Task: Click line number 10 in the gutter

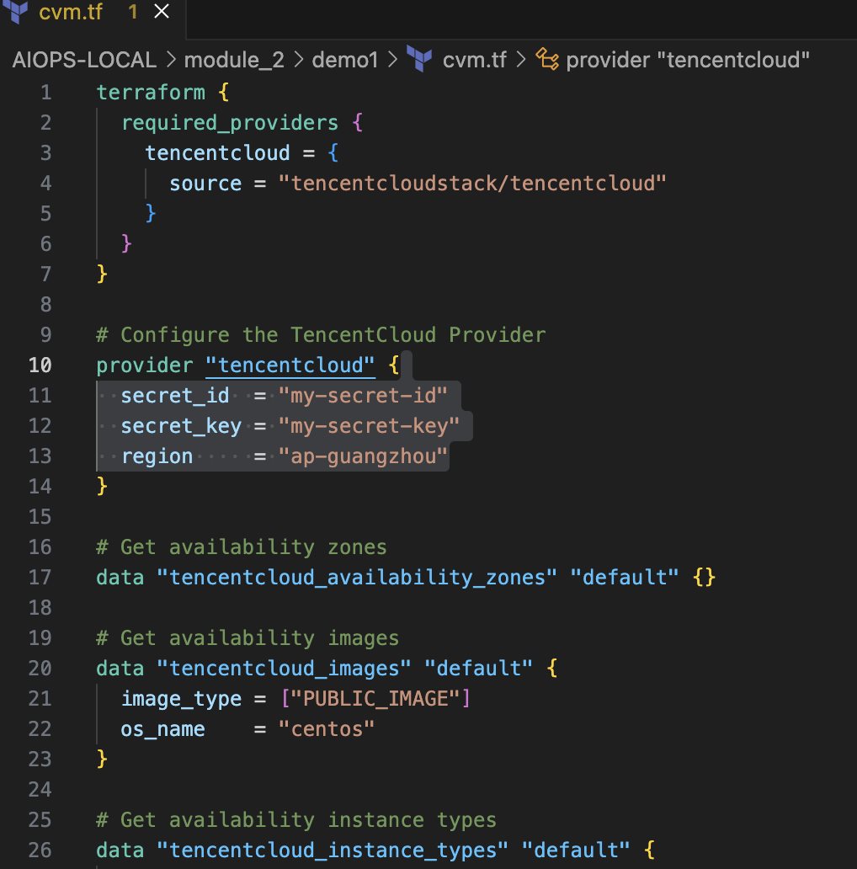Action: [x=40, y=365]
